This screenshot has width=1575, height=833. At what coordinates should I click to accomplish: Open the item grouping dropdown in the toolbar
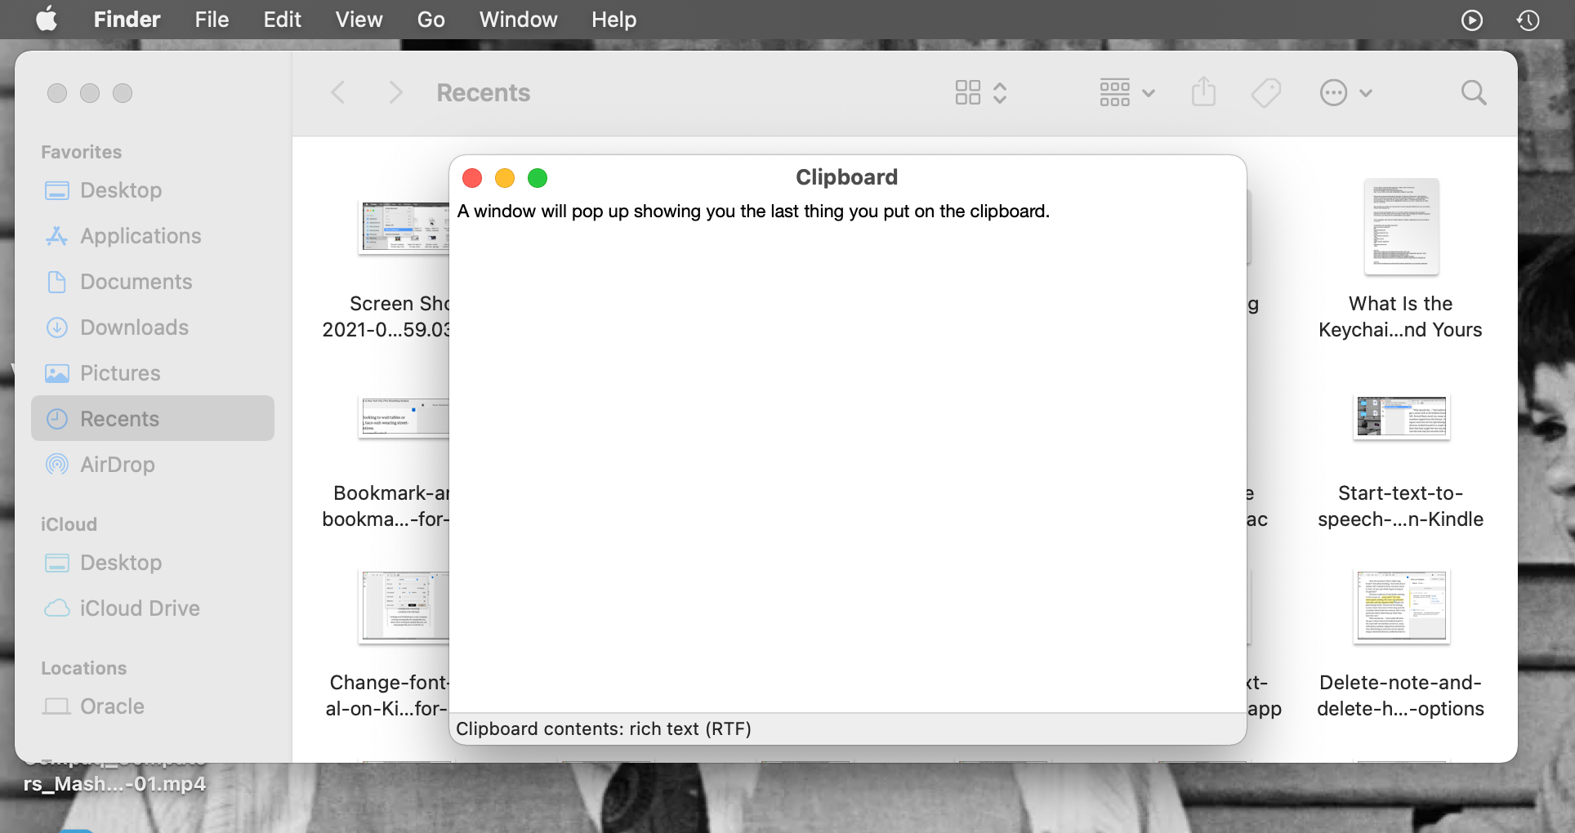coord(1127,92)
